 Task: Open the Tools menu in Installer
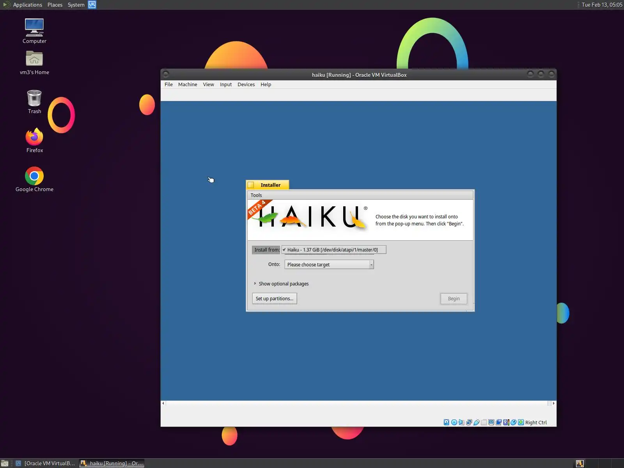256,195
